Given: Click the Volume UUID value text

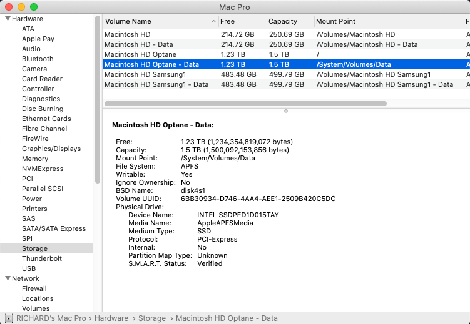Looking at the screenshot, I should pyautogui.click(x=258, y=199).
